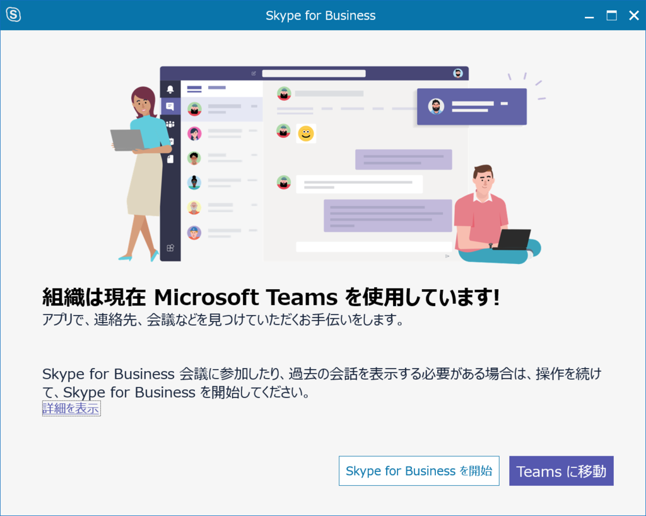Click the pink-haired contact avatar in the chat list
The image size is (646, 516).
click(x=194, y=134)
